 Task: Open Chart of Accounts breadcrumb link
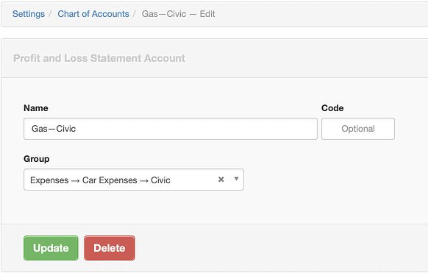coord(93,14)
